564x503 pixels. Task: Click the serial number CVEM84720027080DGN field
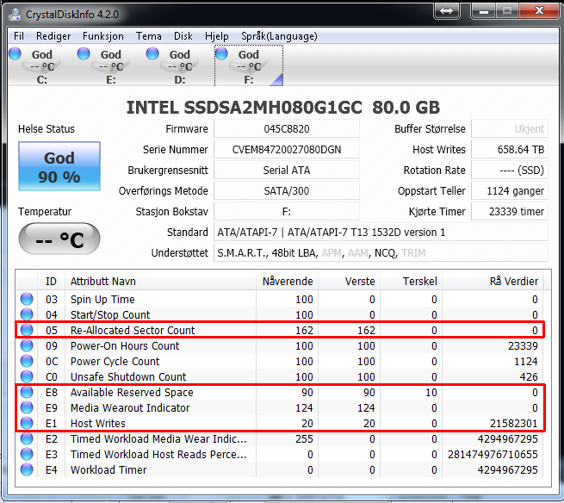(x=287, y=149)
